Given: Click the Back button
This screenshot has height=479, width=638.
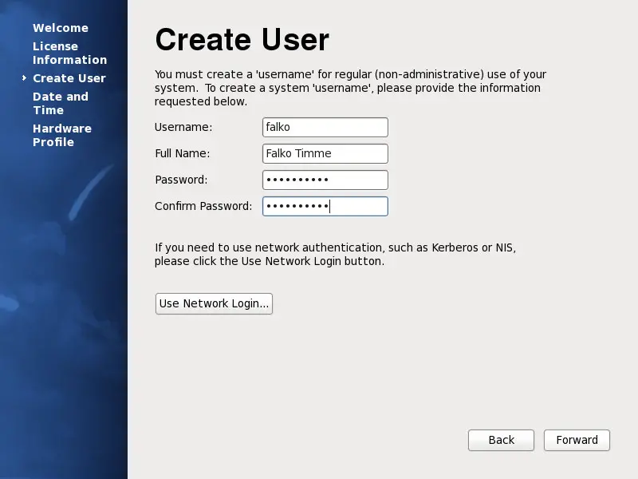Looking at the screenshot, I should click(501, 441).
